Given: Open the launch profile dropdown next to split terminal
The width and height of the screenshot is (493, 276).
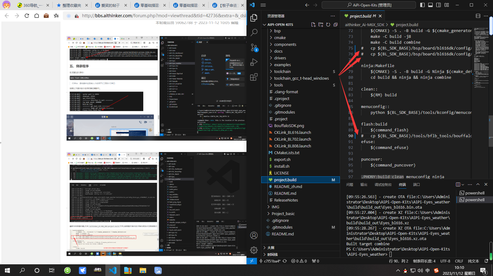Looking at the screenshot, I should click(463, 185).
